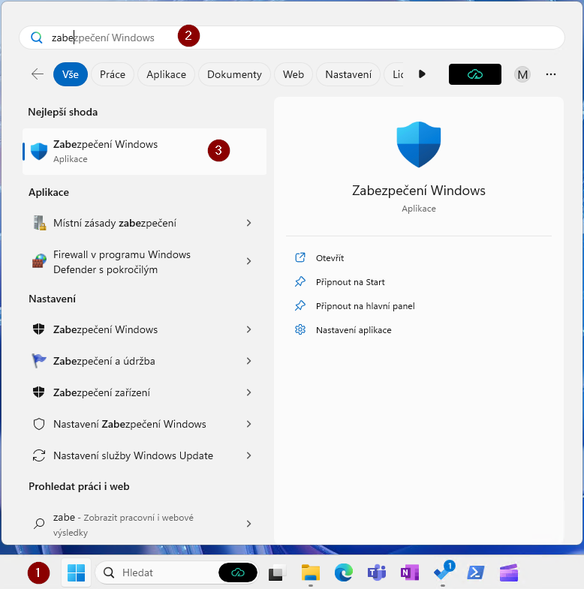Click Otevřít in the preview pane
The height and width of the screenshot is (589, 584).
330,258
